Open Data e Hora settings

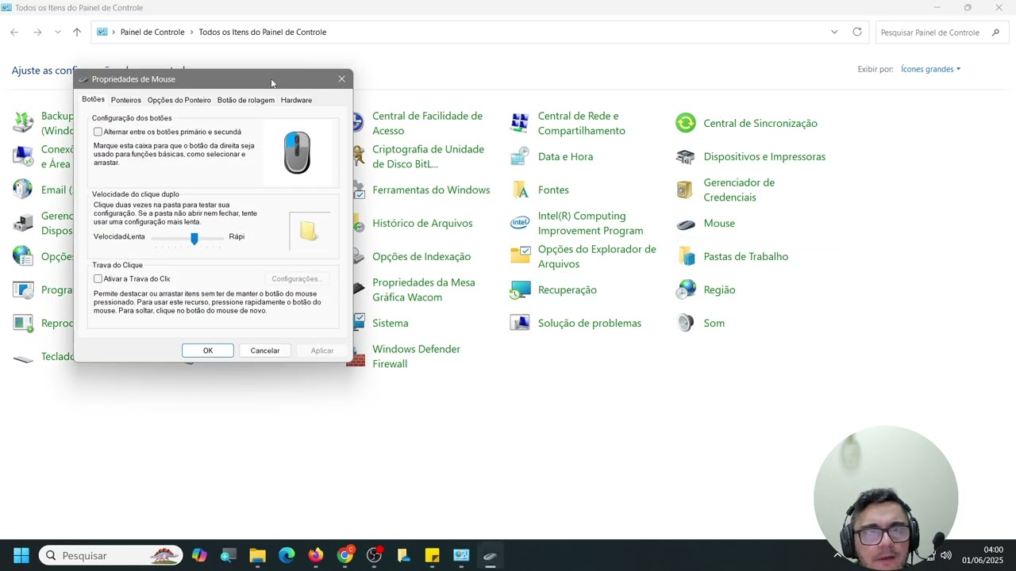(565, 156)
